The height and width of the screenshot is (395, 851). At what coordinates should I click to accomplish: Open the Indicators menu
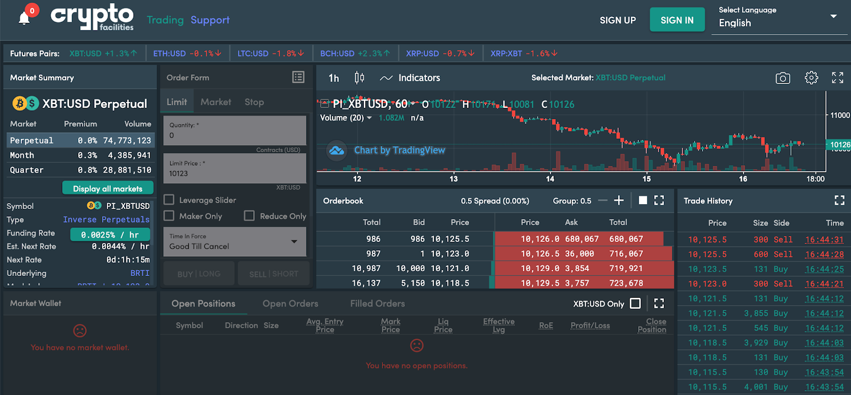[x=410, y=78]
